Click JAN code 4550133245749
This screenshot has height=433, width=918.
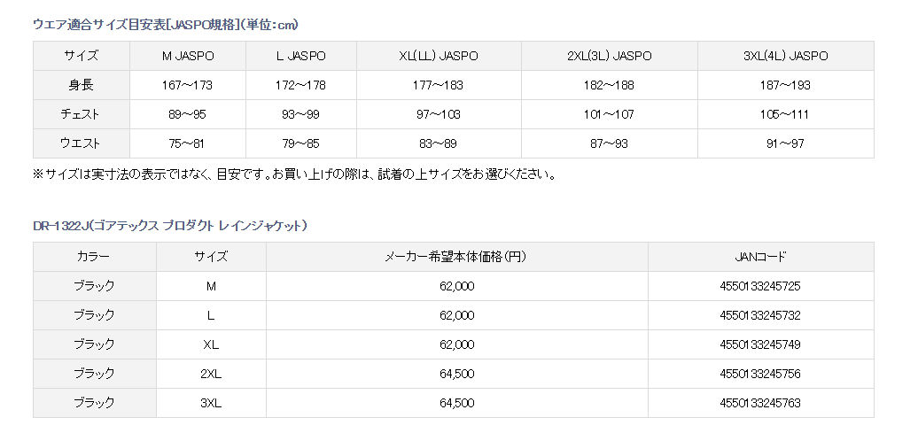[x=760, y=344]
